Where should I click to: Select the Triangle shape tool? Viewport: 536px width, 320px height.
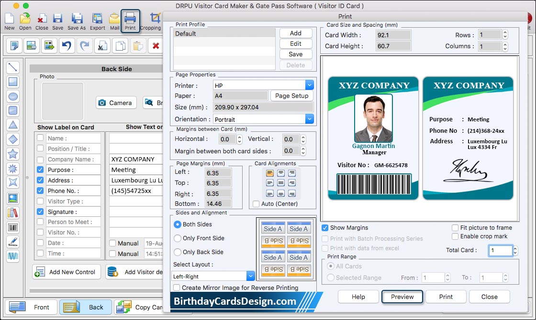click(x=13, y=125)
